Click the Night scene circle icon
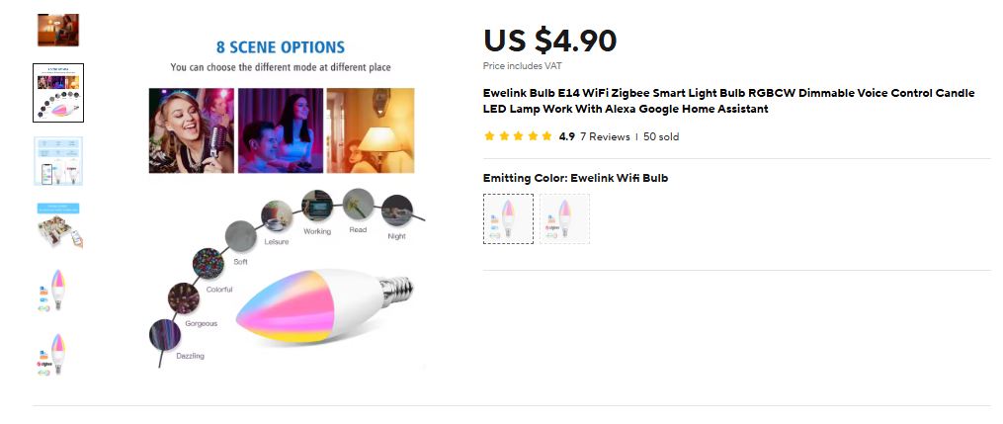The image size is (1003, 424). (396, 211)
